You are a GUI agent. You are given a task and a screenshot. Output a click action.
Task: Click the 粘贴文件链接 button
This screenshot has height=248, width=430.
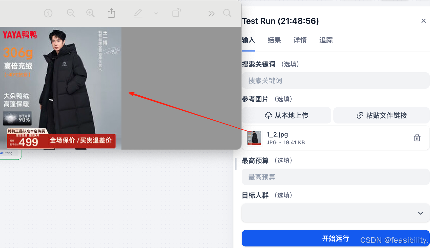tap(381, 115)
